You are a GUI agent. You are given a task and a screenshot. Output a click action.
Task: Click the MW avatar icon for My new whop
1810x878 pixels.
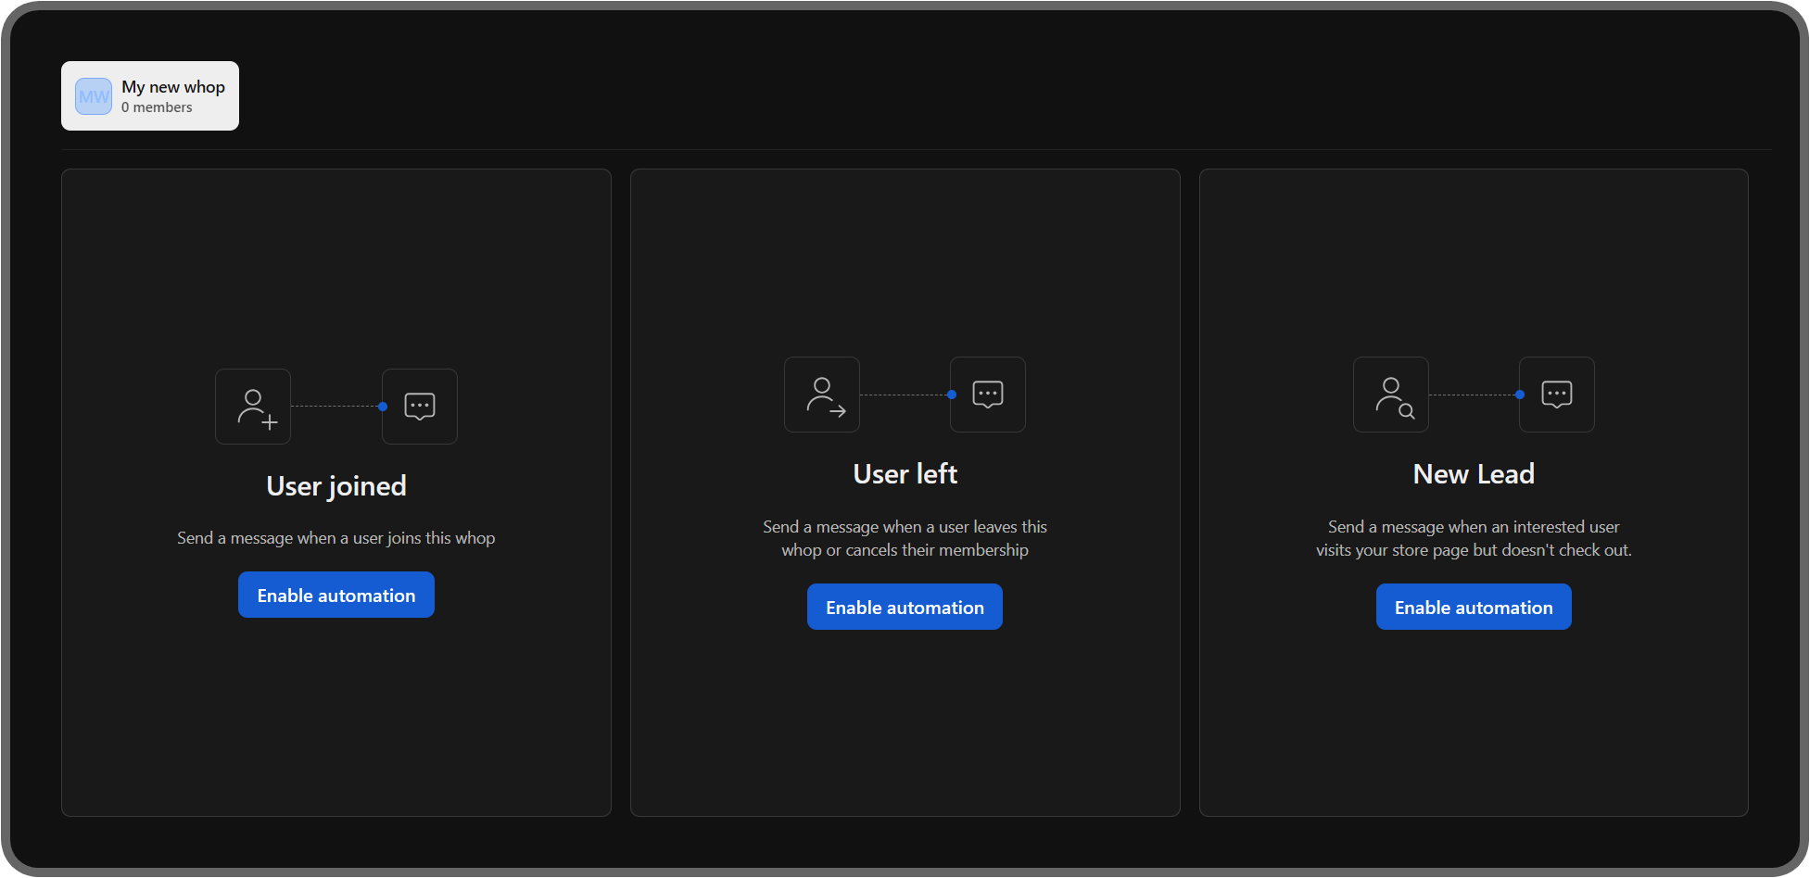tap(92, 95)
